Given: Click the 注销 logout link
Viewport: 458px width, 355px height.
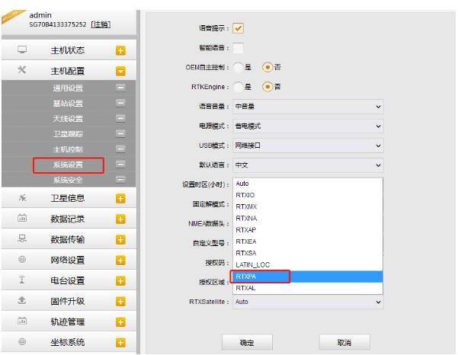Looking at the screenshot, I should (x=101, y=24).
